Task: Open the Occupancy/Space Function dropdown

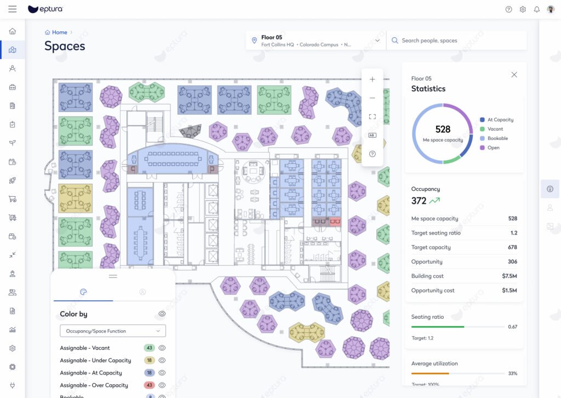Action: (113, 331)
